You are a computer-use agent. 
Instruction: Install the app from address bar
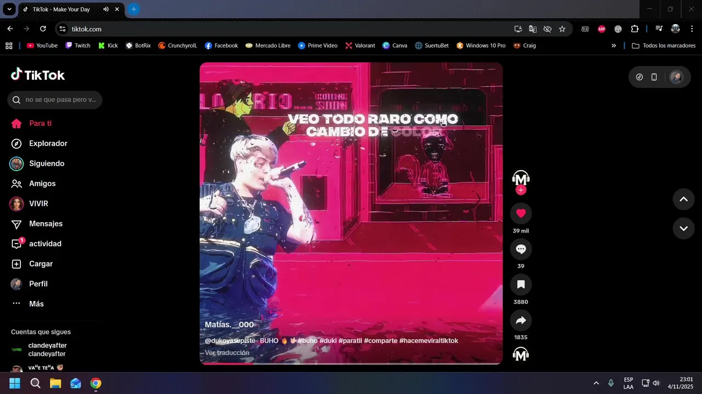(518, 29)
